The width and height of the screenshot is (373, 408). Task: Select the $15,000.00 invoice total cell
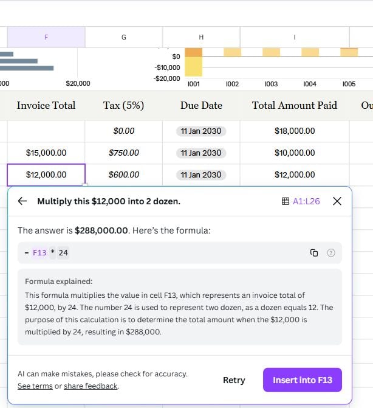tap(46, 153)
